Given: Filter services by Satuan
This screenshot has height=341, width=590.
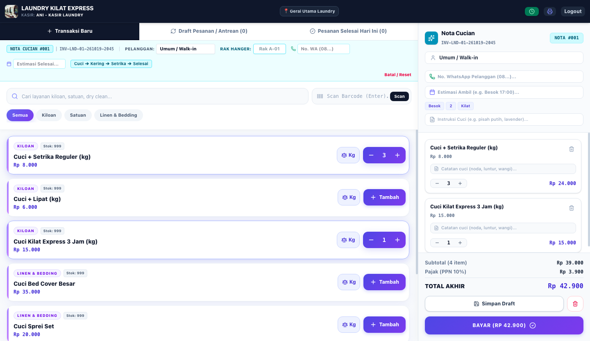Looking at the screenshot, I should coord(78,115).
